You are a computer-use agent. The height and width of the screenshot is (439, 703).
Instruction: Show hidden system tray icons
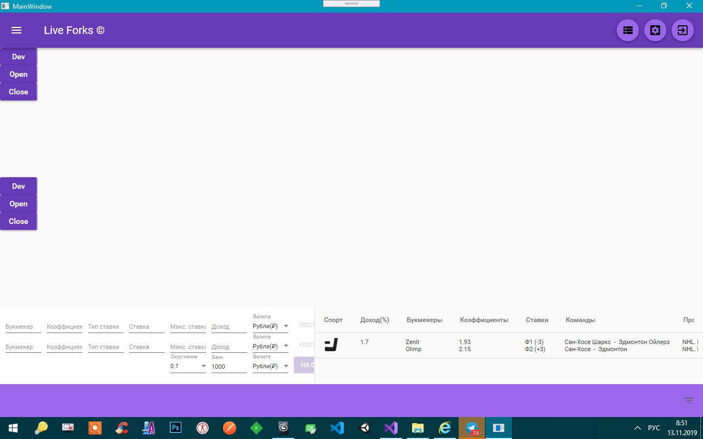pos(637,428)
